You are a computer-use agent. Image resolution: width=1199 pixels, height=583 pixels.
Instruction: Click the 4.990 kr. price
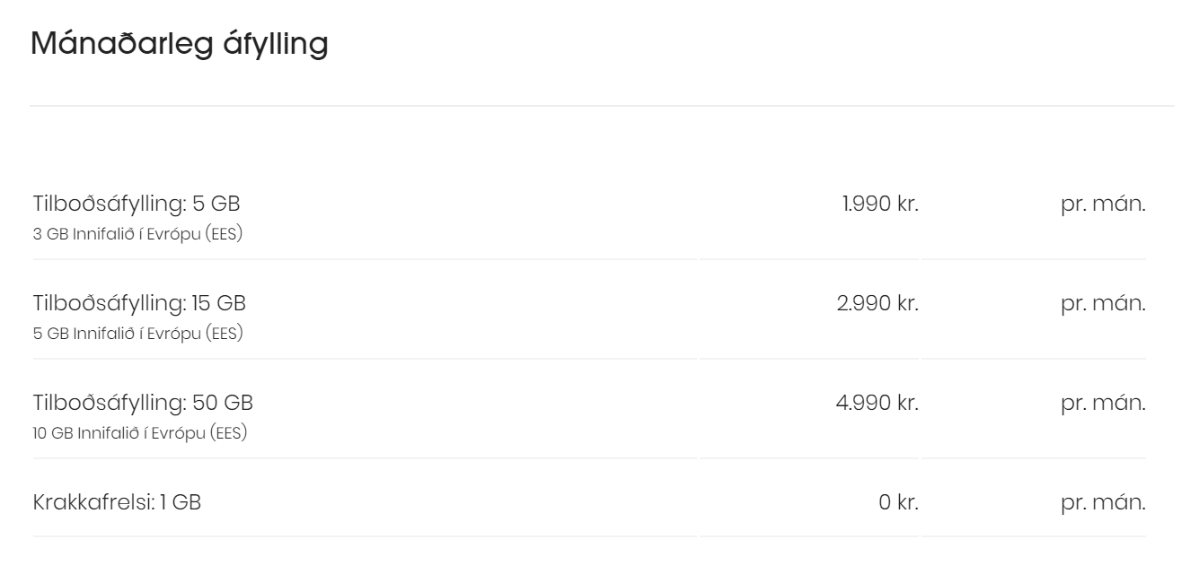(x=877, y=403)
